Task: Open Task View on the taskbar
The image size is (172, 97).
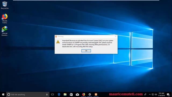Action: tap(52, 95)
